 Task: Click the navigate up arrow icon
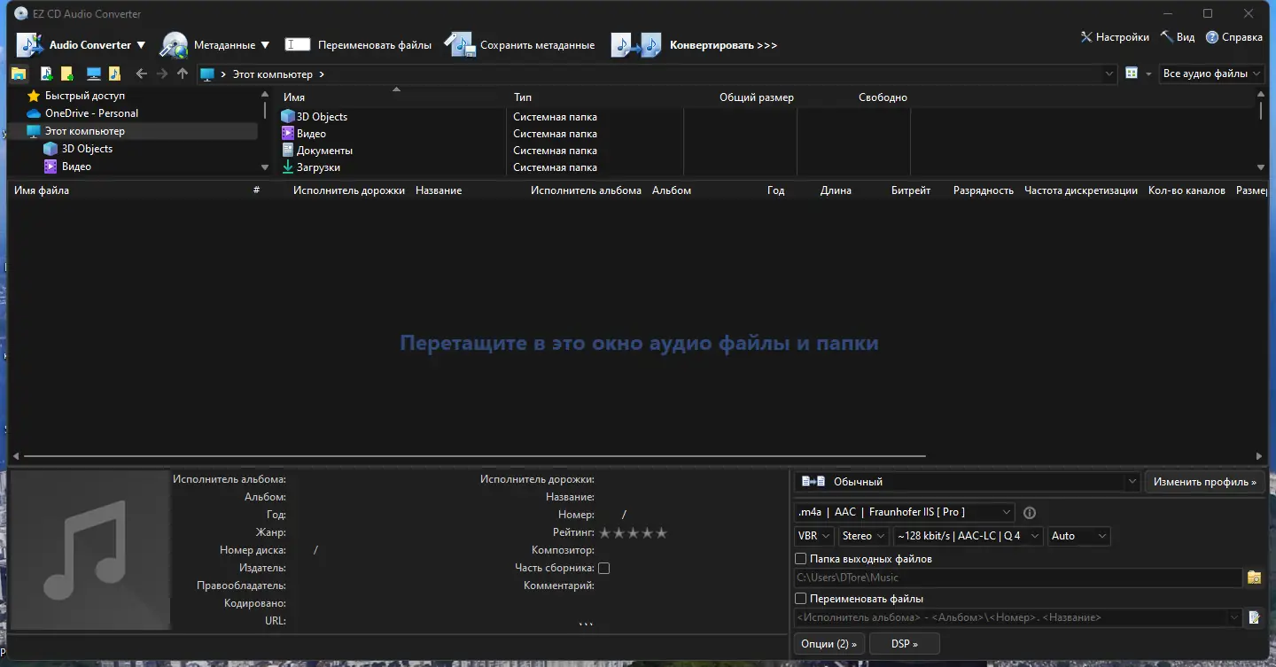point(183,74)
